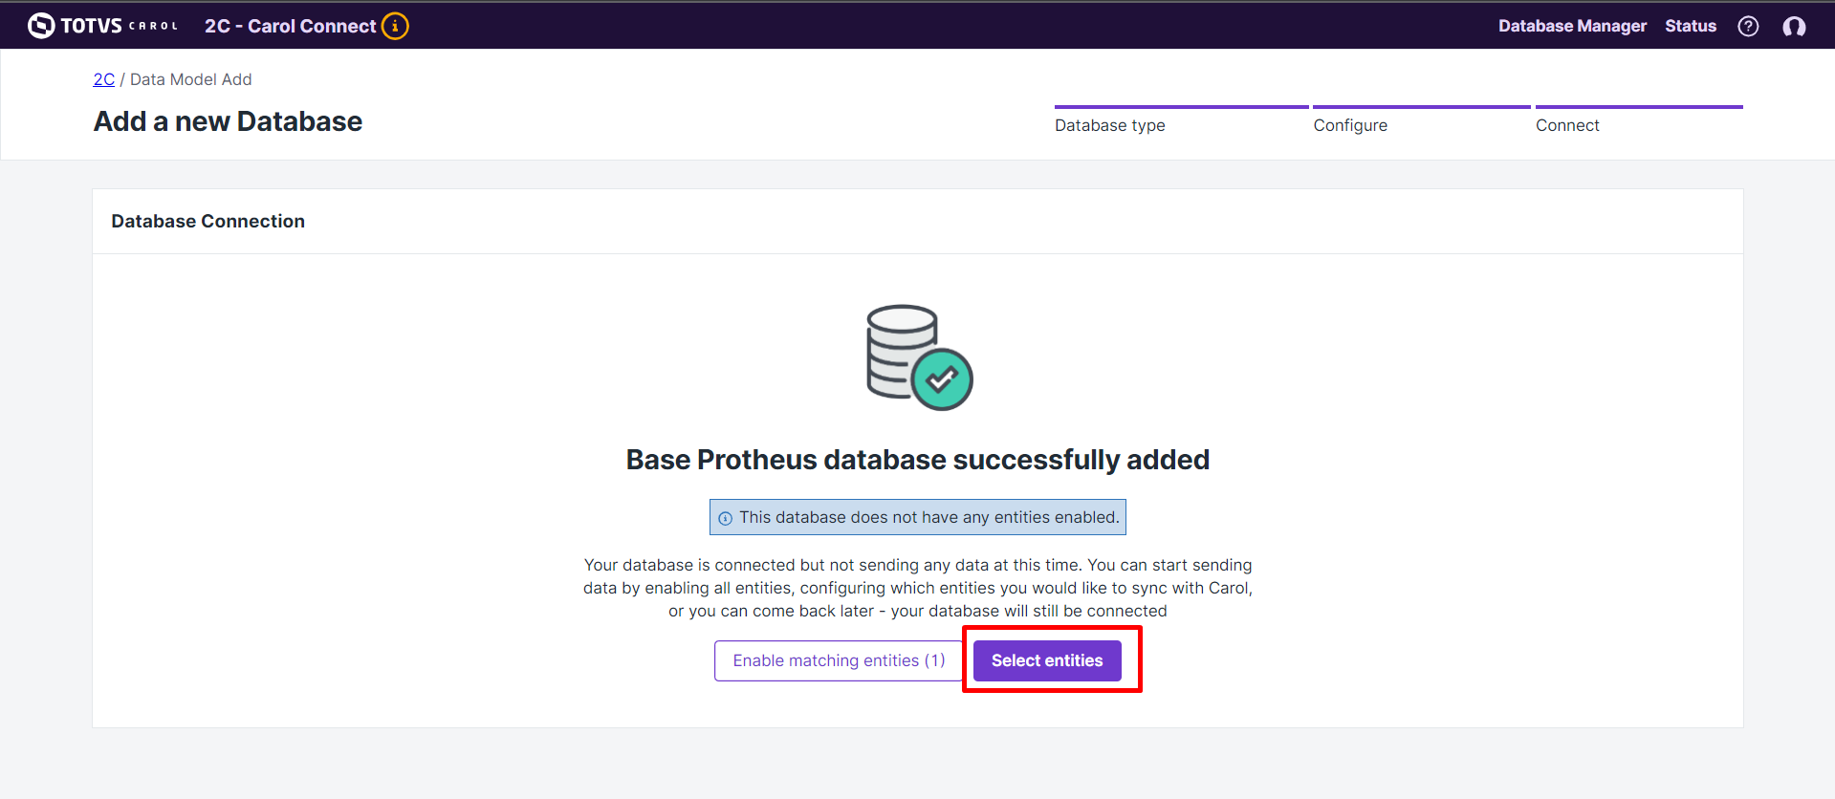
Task: Click the TOTVS Carol logo icon
Action: 41,26
